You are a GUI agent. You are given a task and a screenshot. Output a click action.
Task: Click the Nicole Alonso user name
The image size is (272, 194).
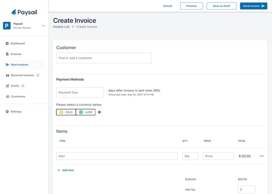point(22,28)
